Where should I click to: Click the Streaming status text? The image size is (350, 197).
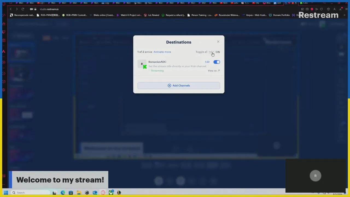click(157, 71)
